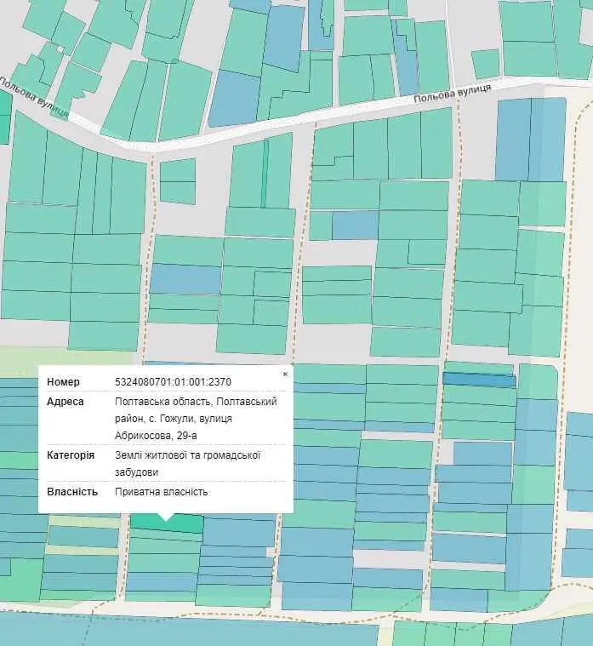593x646 pixels.
Task: Close the parcel info popup
Action: tap(285, 374)
